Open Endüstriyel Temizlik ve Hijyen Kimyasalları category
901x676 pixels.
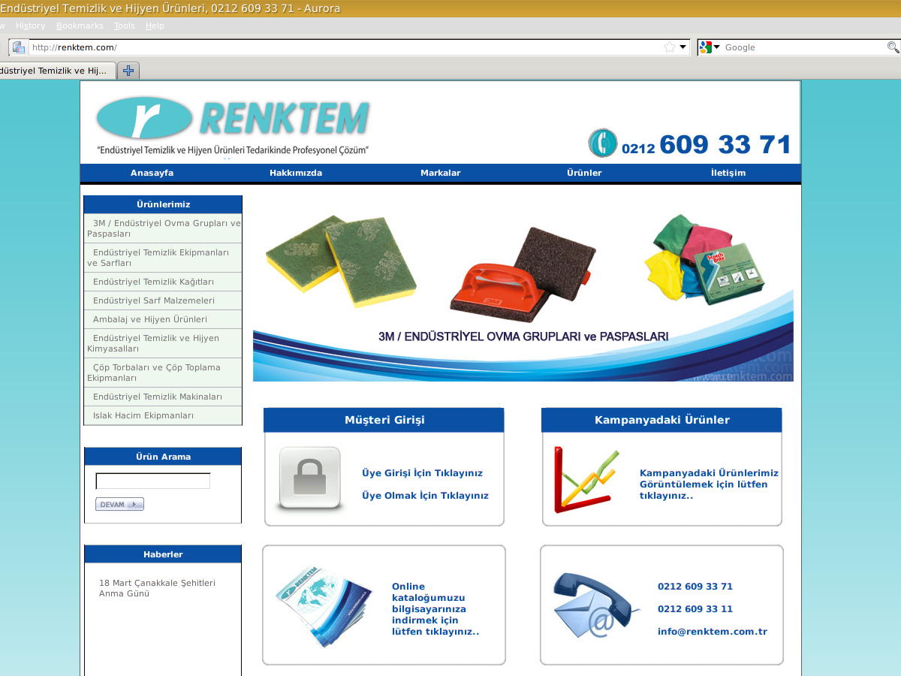[x=163, y=343]
